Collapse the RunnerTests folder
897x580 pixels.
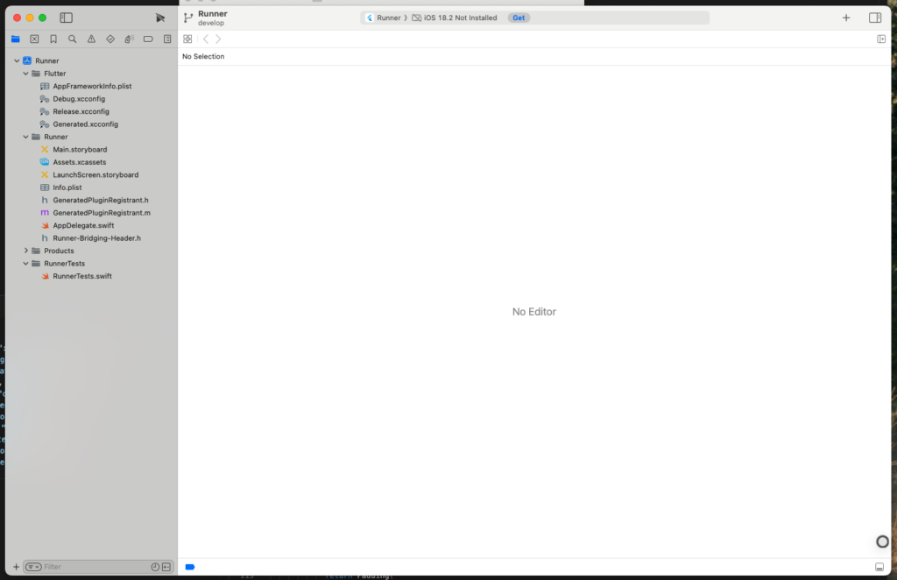[25, 263]
